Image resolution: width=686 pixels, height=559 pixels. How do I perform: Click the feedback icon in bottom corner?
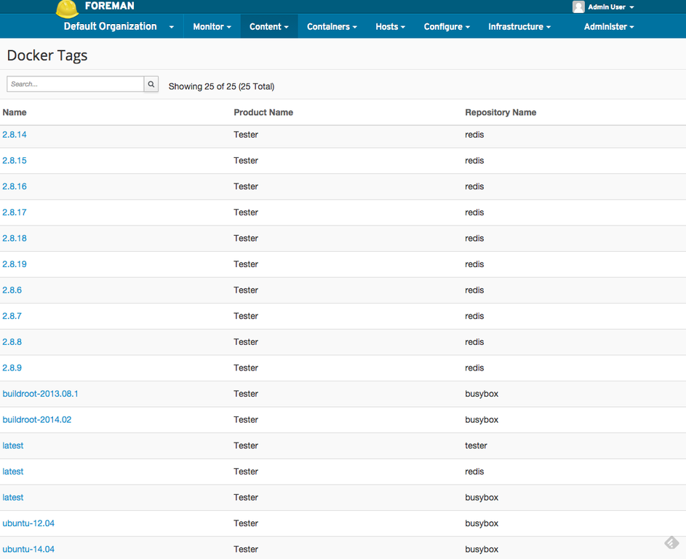(x=671, y=543)
